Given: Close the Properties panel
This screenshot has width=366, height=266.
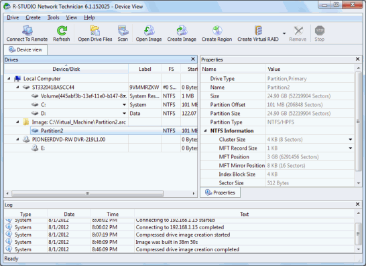Looking at the screenshot, I should pos(357,59).
